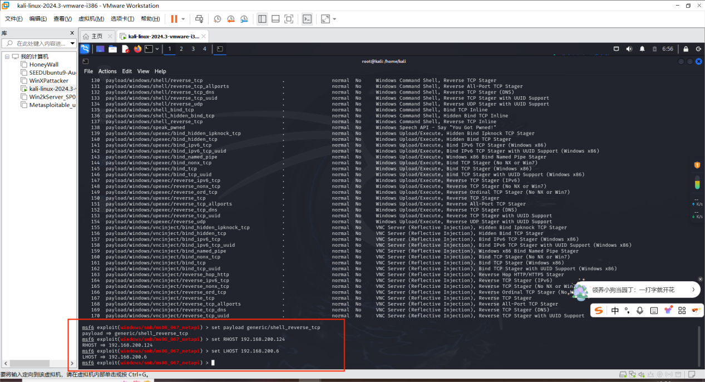Open the stretch mode dropdown arrow
Viewport: 705px width, 382px height.
pos(334,19)
